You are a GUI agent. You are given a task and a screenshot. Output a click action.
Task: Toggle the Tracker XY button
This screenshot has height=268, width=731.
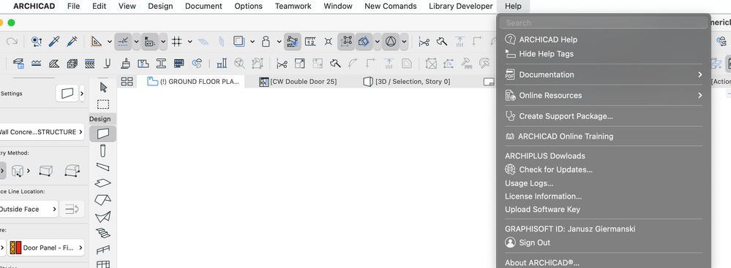point(150,42)
